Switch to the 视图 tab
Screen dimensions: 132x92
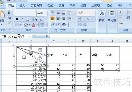pos(83,6)
